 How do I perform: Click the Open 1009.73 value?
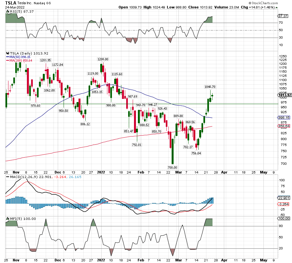pos(130,7)
